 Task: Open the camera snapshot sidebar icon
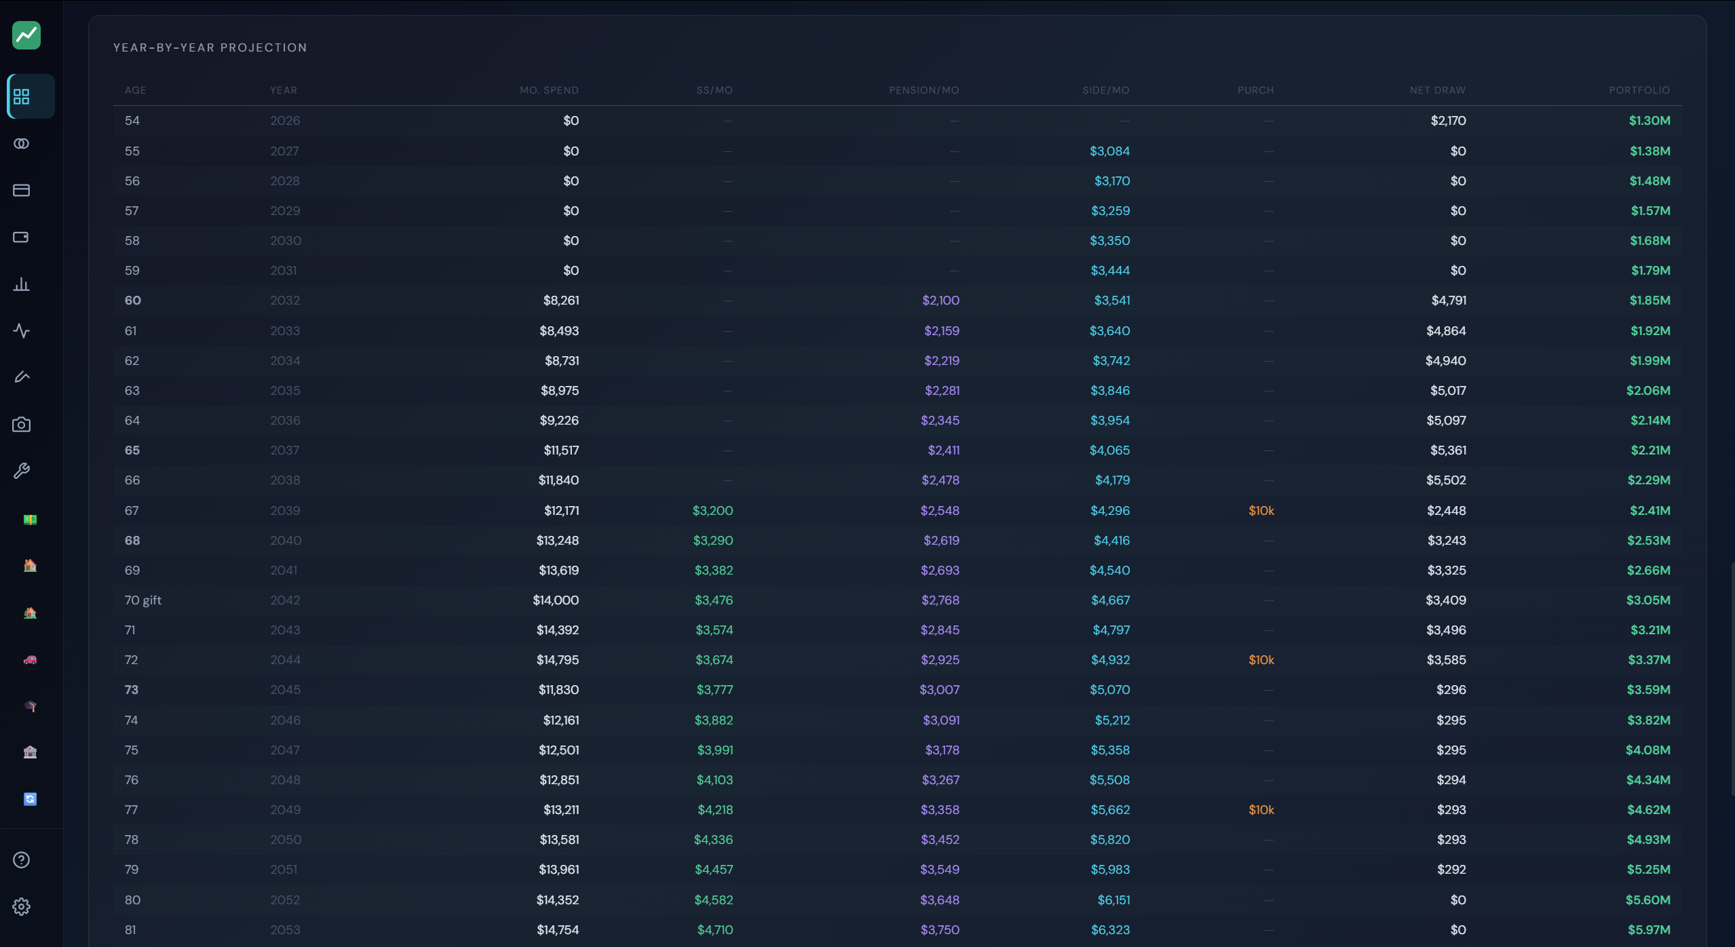point(22,425)
